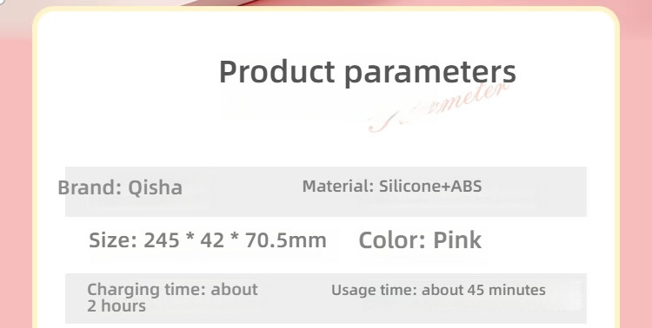
Task: Click the pink background left of the card
Action: pos(16,187)
